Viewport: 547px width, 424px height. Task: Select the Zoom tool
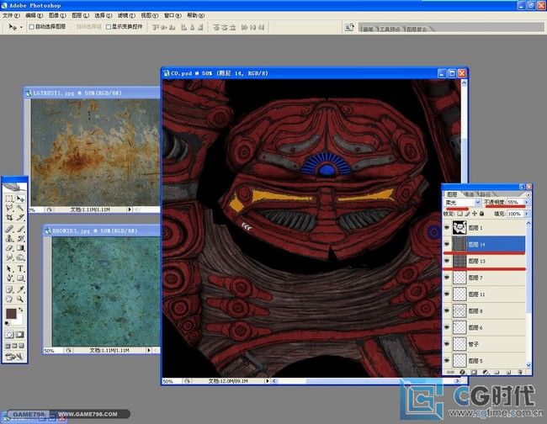(20, 299)
